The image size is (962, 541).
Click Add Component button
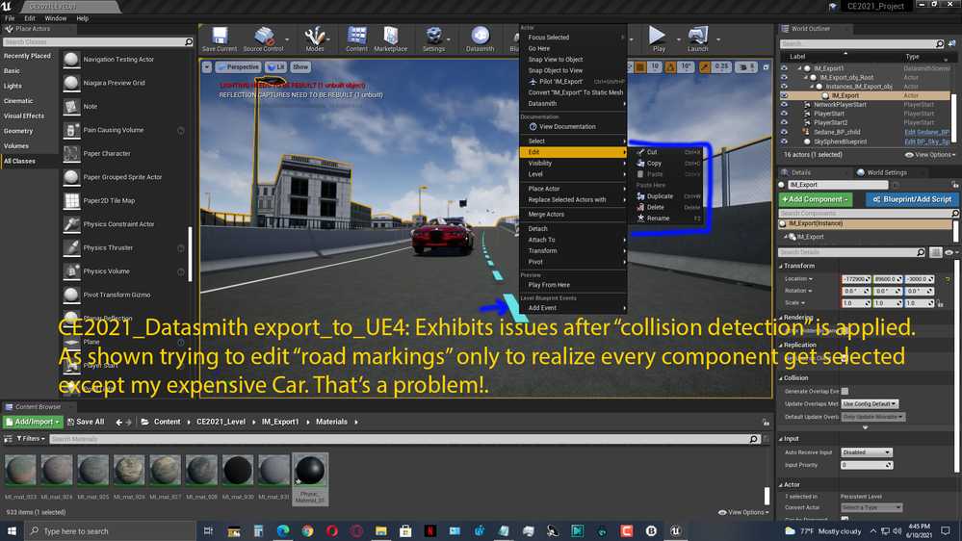[816, 199]
